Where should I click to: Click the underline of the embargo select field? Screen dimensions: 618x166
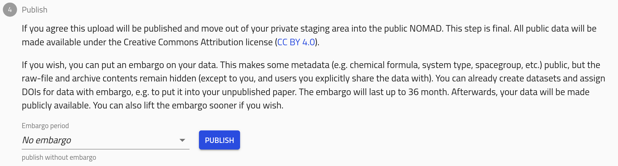tap(106, 149)
